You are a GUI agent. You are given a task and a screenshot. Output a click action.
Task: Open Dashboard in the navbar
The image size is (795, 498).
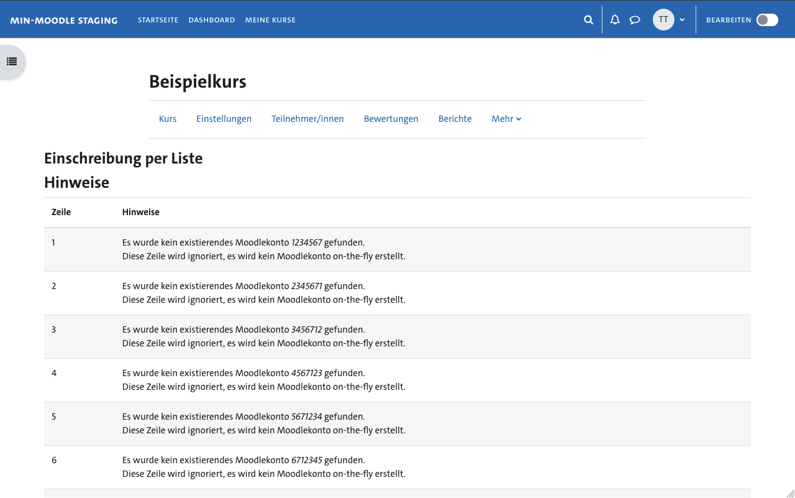(x=212, y=20)
